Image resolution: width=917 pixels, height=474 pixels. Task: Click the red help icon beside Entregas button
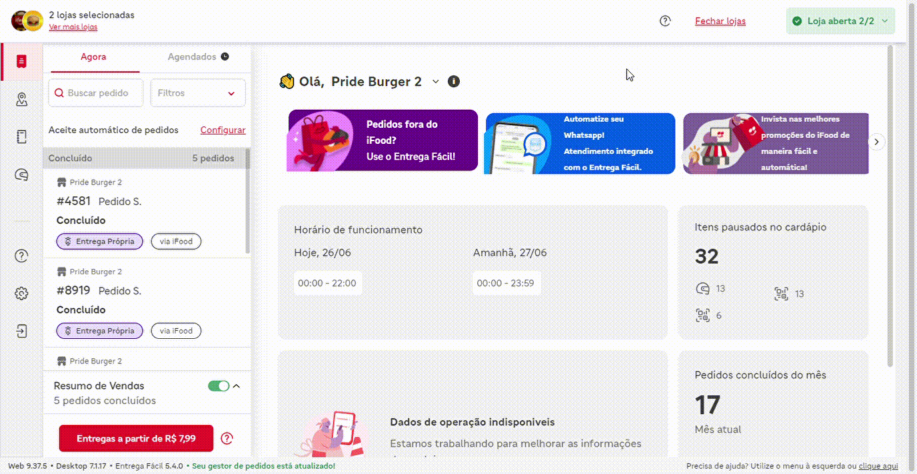[x=227, y=438]
